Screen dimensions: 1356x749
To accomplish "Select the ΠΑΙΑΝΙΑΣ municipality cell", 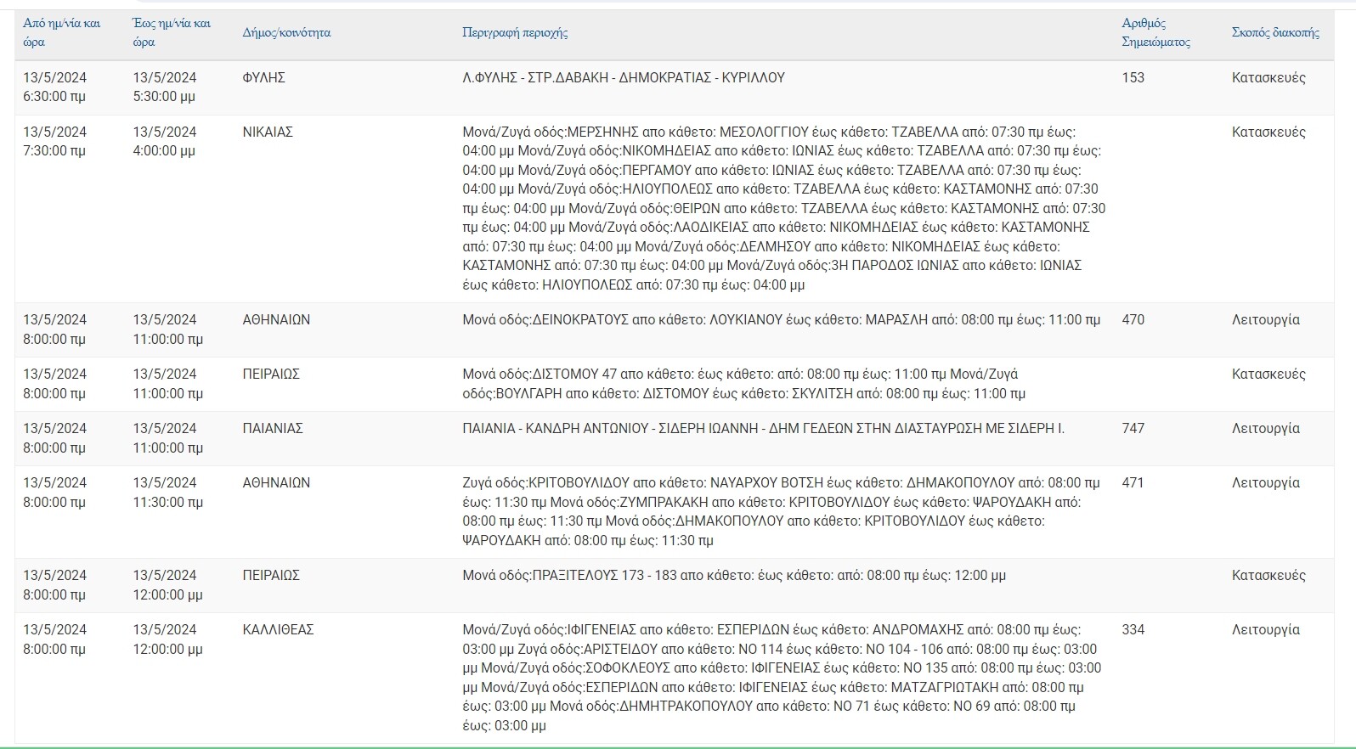I will click(x=273, y=428).
